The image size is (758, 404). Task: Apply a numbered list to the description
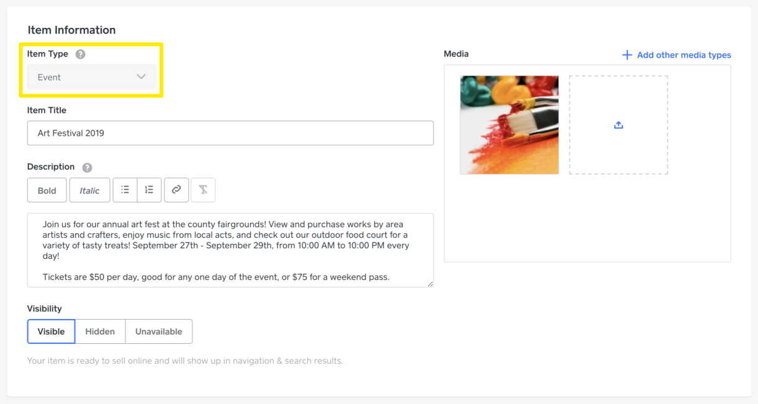click(149, 190)
